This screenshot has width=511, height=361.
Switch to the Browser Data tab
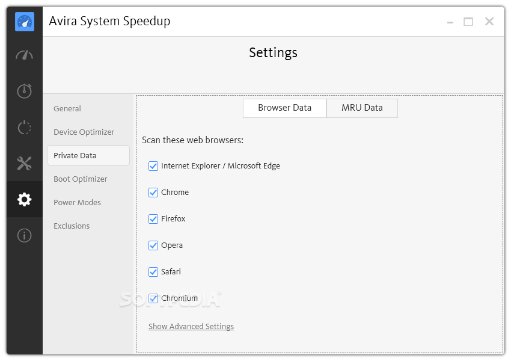pos(284,108)
